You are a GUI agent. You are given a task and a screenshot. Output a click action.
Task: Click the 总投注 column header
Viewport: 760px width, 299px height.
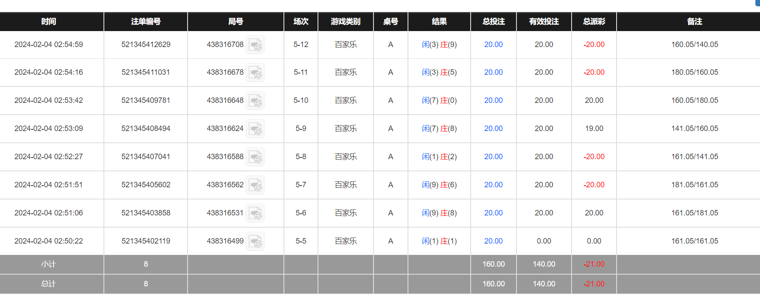point(493,21)
